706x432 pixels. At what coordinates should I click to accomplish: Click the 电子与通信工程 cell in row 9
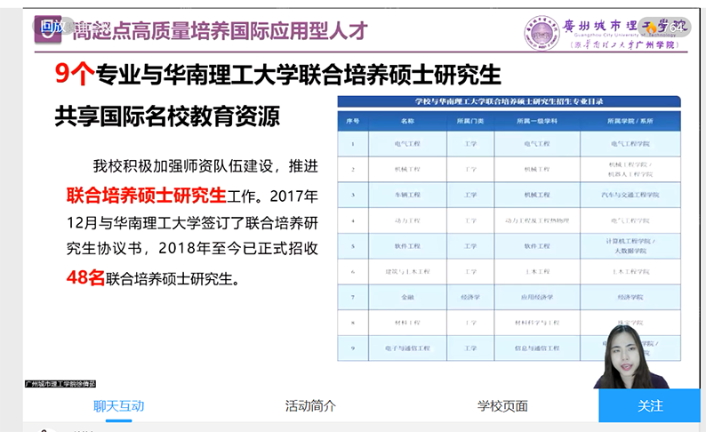[x=407, y=348]
